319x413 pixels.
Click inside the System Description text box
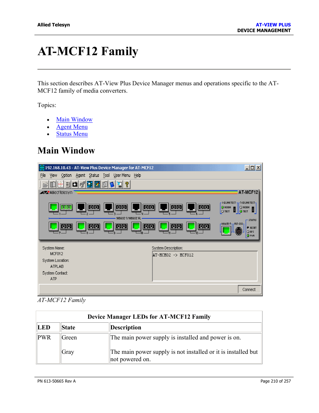205,266
